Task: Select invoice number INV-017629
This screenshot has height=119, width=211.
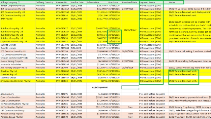Action: click(63, 35)
